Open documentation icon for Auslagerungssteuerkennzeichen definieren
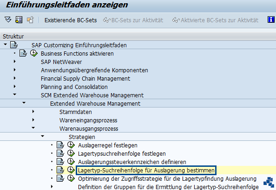276x190 pixels. click(60, 162)
